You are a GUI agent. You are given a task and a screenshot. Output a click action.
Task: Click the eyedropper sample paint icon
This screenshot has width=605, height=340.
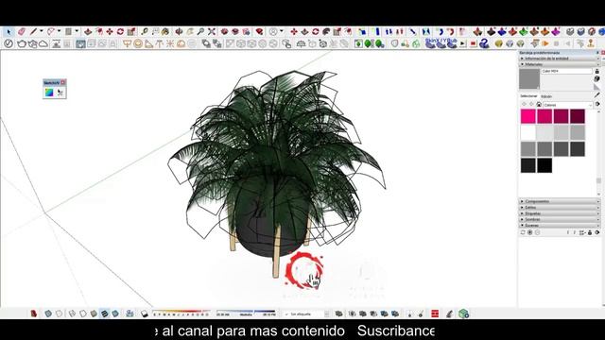tap(597, 94)
